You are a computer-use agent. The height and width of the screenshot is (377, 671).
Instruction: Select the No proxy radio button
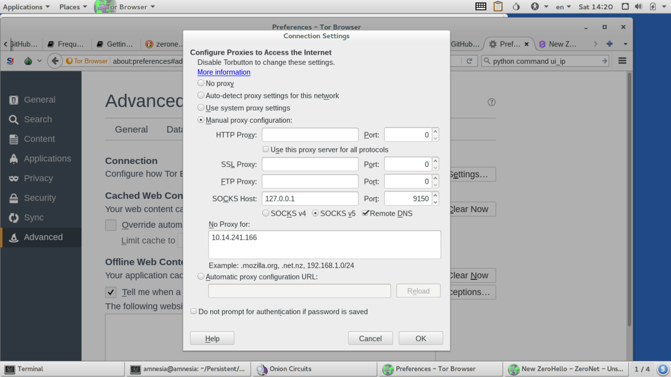pyautogui.click(x=201, y=83)
